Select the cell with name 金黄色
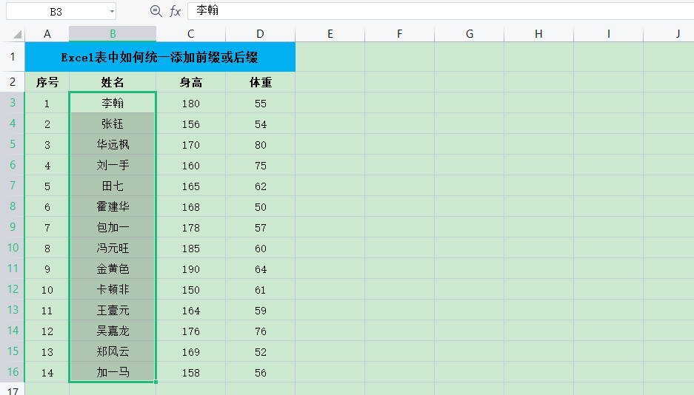 point(113,269)
